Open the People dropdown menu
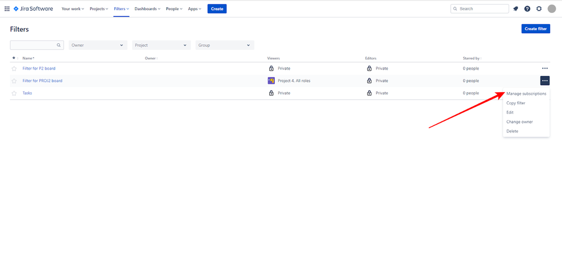 click(174, 8)
